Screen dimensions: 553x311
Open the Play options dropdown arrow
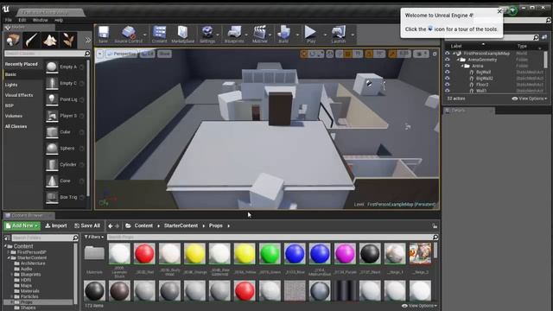[325, 35]
